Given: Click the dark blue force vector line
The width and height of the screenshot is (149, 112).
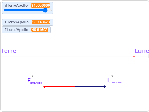Looking at the screenshot, I should point(91,87).
